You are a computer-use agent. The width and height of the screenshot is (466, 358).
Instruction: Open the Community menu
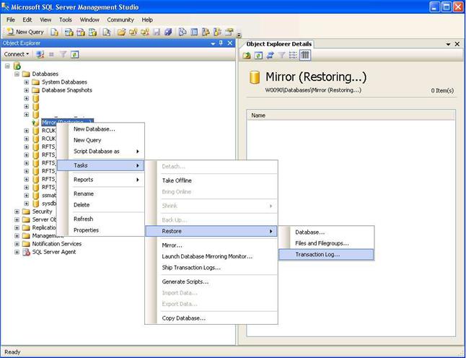pyautogui.click(x=120, y=19)
